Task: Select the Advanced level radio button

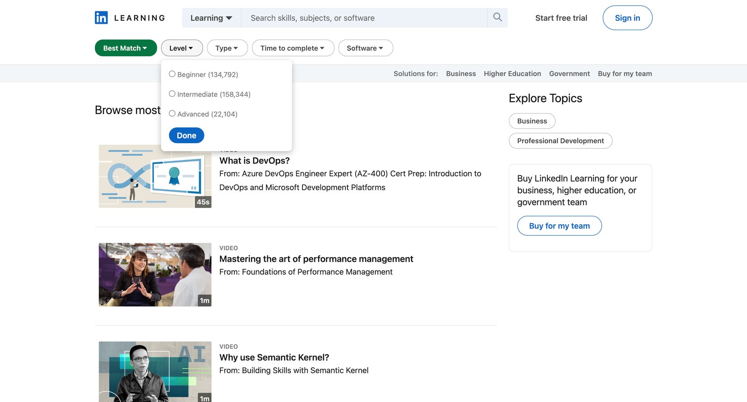Action: 172,114
